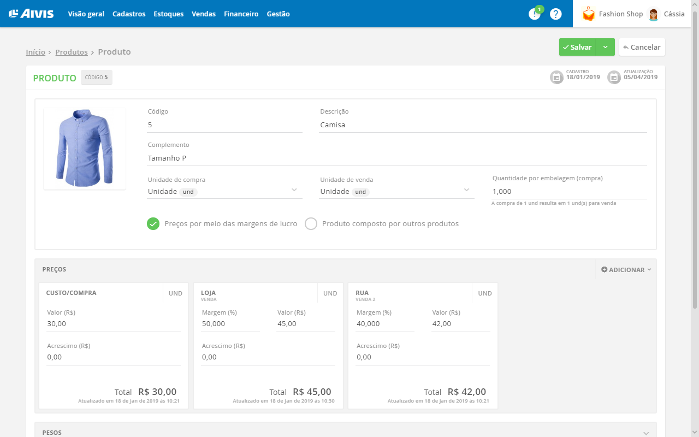
Task: Click the PREÇOS section header
Action: [x=54, y=269]
